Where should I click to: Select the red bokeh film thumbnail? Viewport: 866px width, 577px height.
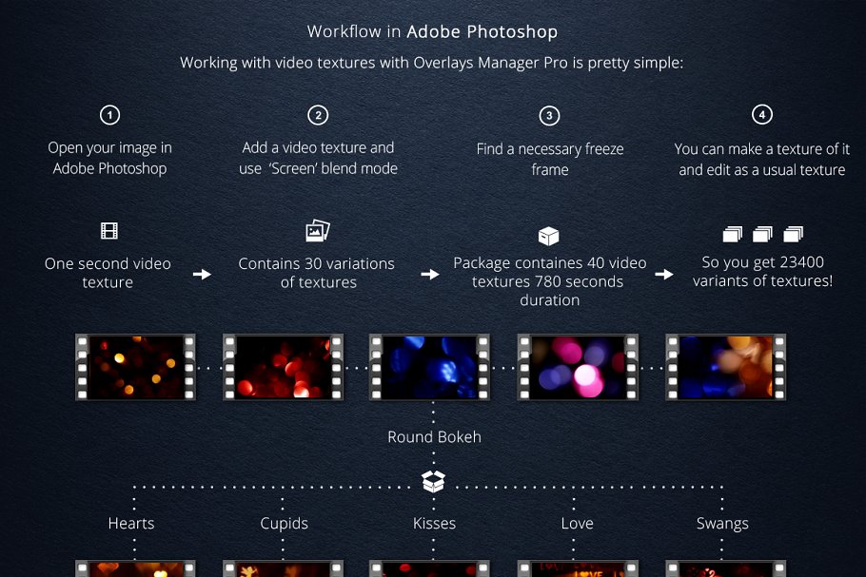(283, 367)
